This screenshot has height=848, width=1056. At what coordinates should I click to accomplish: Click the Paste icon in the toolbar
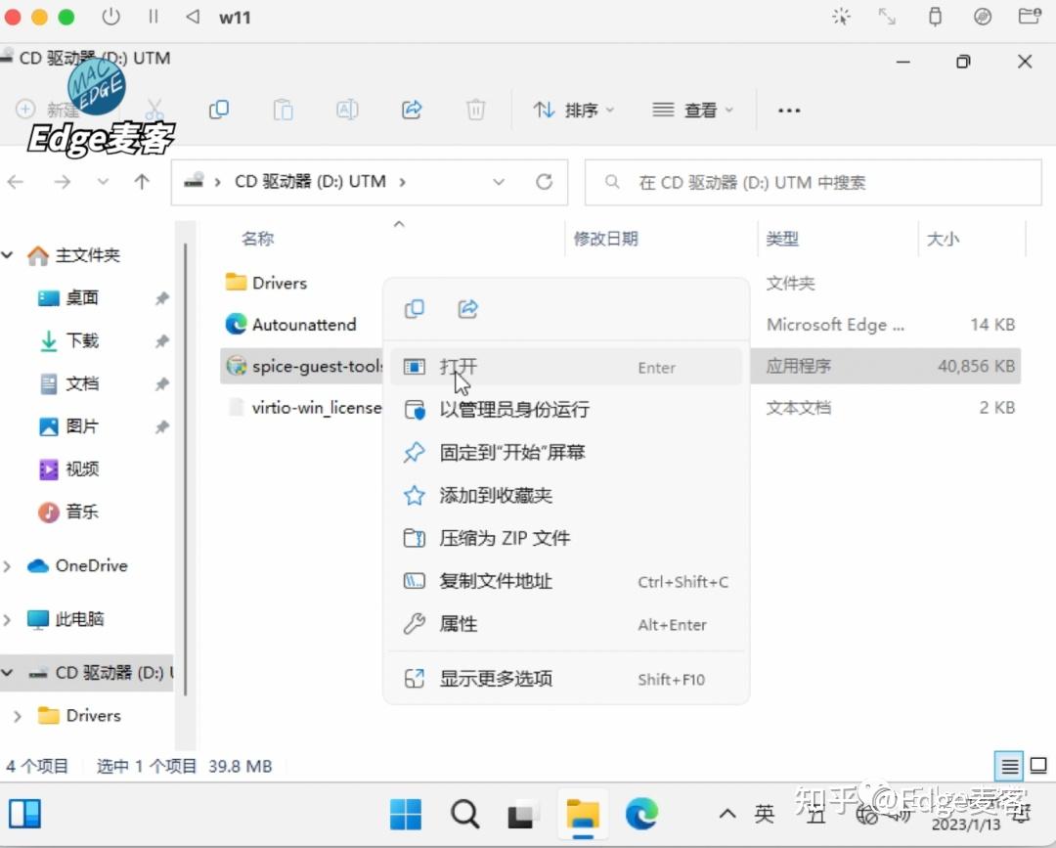[x=284, y=110]
